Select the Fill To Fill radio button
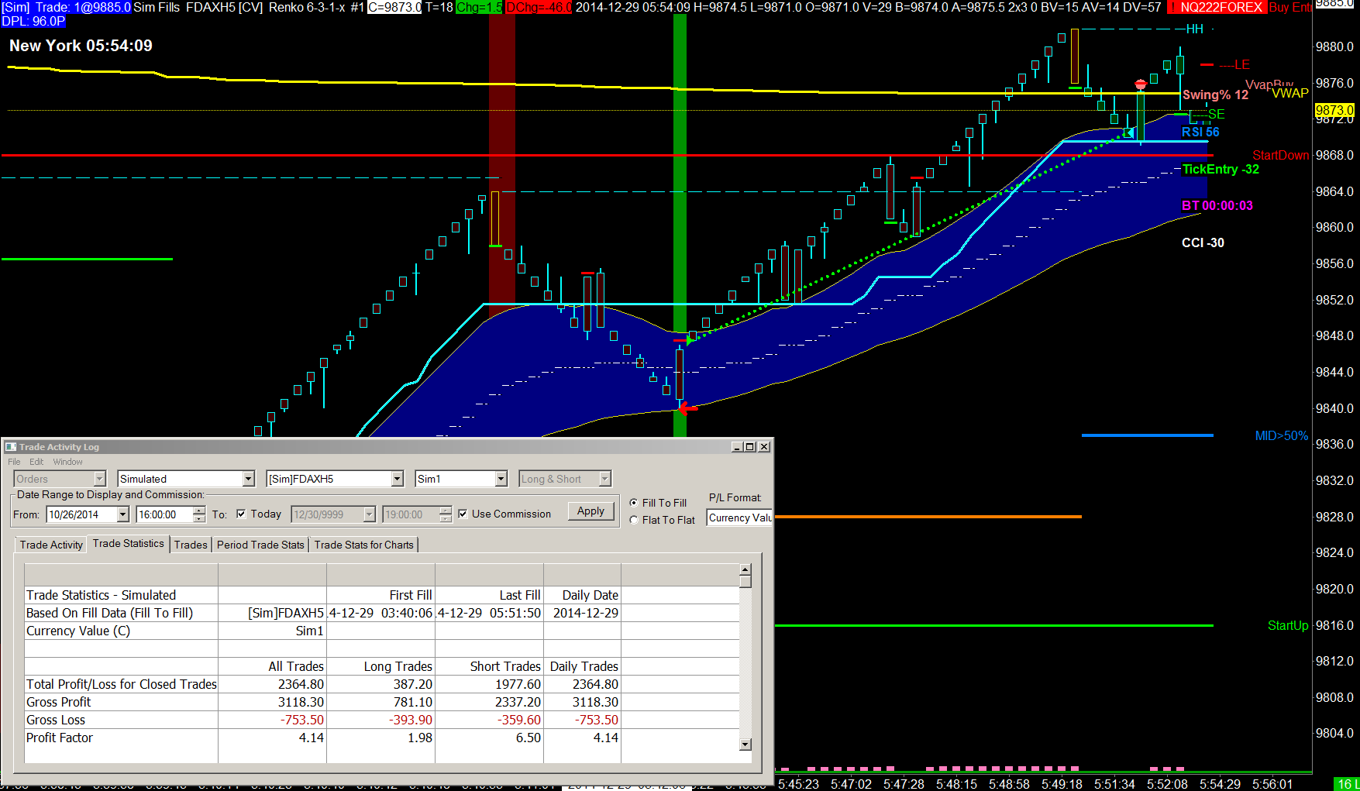The image size is (1360, 791). point(634,503)
